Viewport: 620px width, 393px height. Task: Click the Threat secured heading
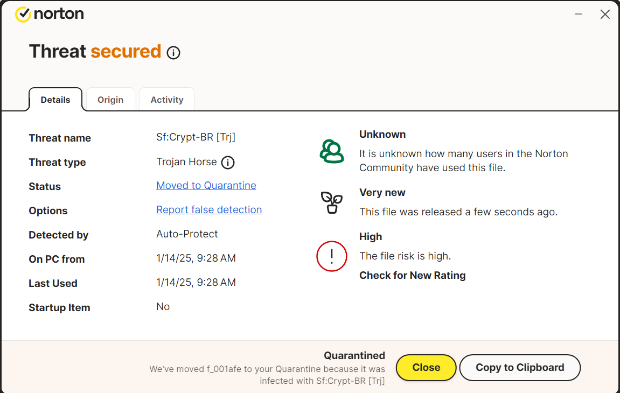(x=95, y=52)
